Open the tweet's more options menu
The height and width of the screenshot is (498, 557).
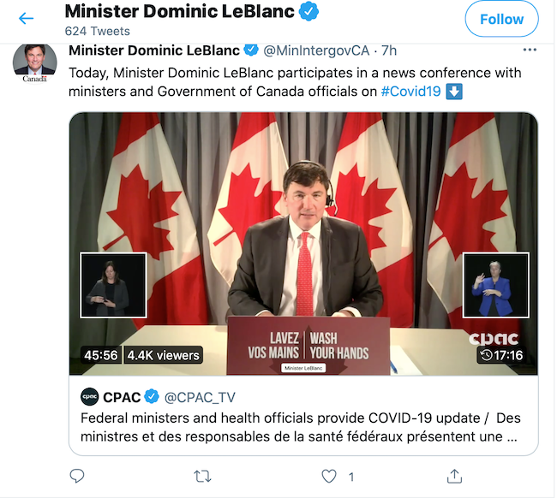[531, 50]
